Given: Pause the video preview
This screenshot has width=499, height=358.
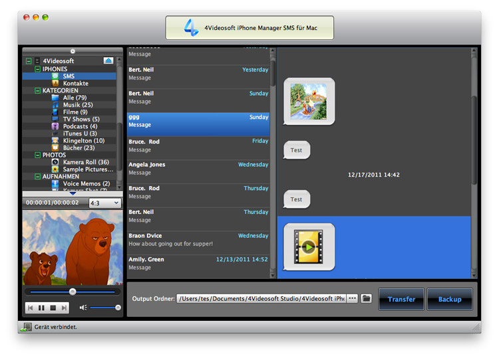Looking at the screenshot, I should click(x=41, y=308).
